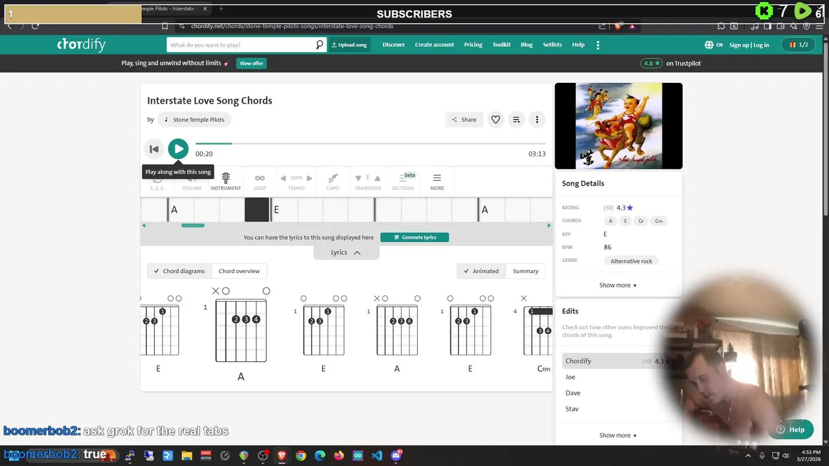Click Sign up | Log in
Viewport: 829px width, 466px height.
tap(749, 45)
